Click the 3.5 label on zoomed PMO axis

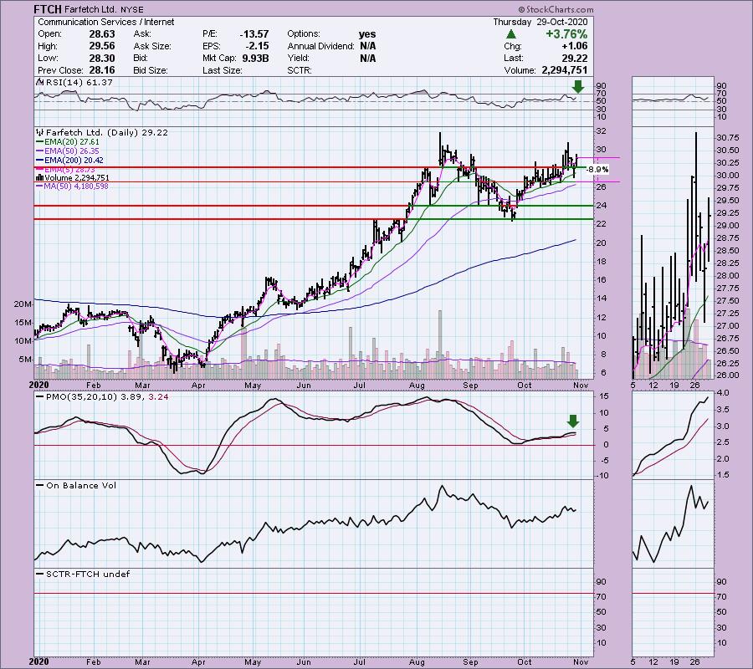tap(723, 410)
